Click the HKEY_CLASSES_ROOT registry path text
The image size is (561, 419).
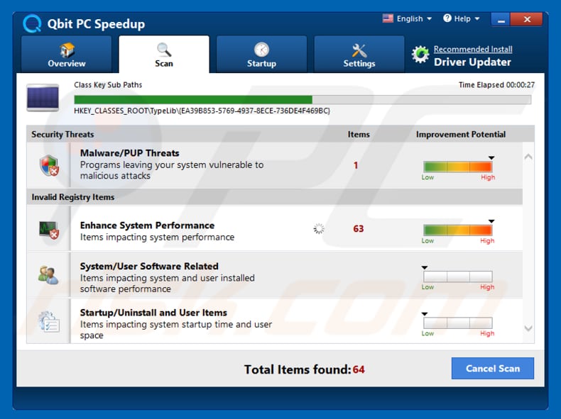pos(202,111)
